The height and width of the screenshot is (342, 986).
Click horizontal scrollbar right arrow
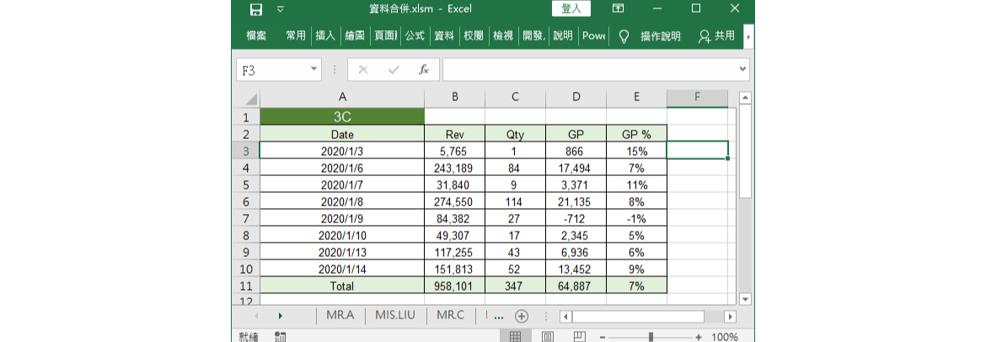730,316
